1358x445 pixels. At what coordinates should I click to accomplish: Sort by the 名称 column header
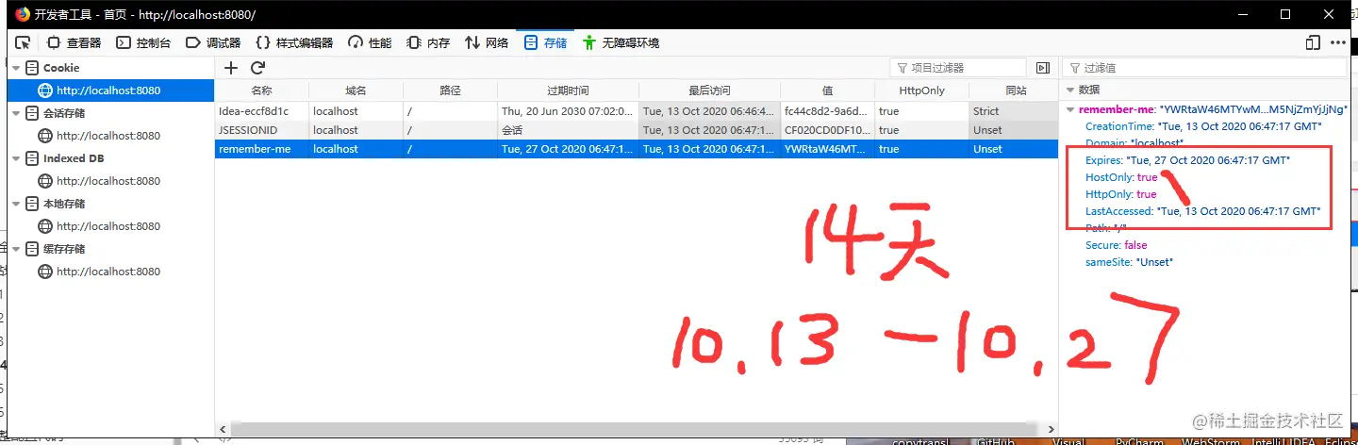pyautogui.click(x=262, y=91)
